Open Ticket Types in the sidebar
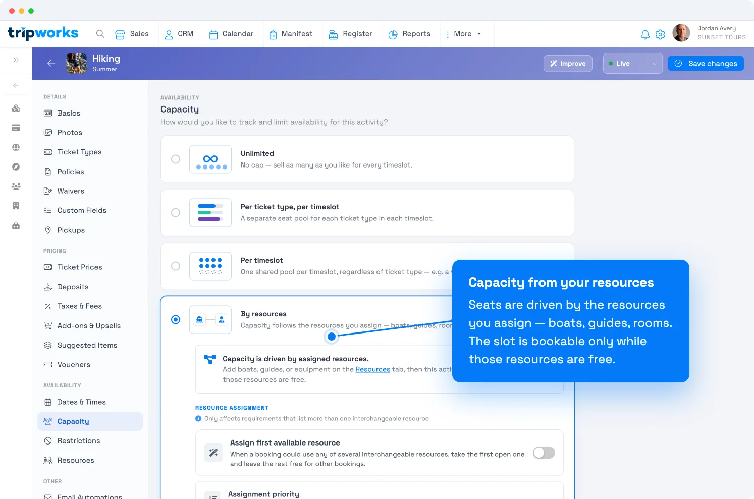This screenshot has height=499, width=754. (90, 152)
